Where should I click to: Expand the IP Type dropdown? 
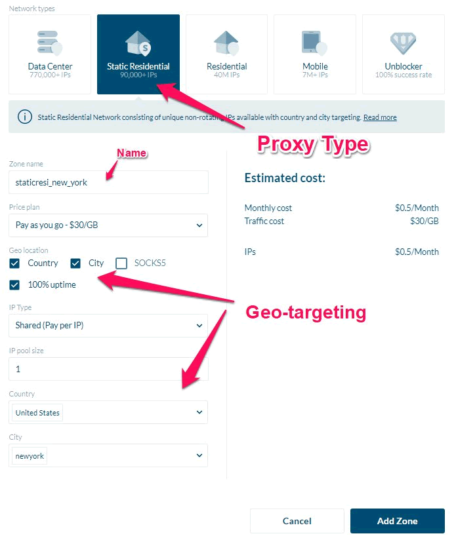108,326
